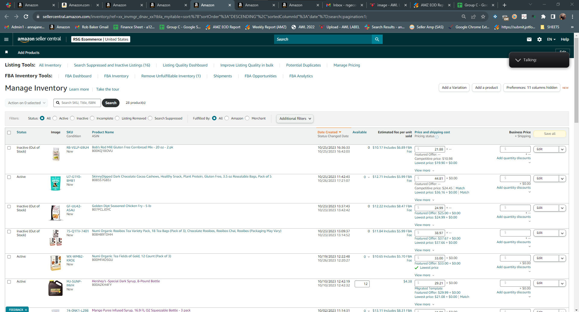The height and width of the screenshot is (312, 579).
Task: Click the SkinnyDipped Cashews product thumbnail
Action: (x=55, y=183)
